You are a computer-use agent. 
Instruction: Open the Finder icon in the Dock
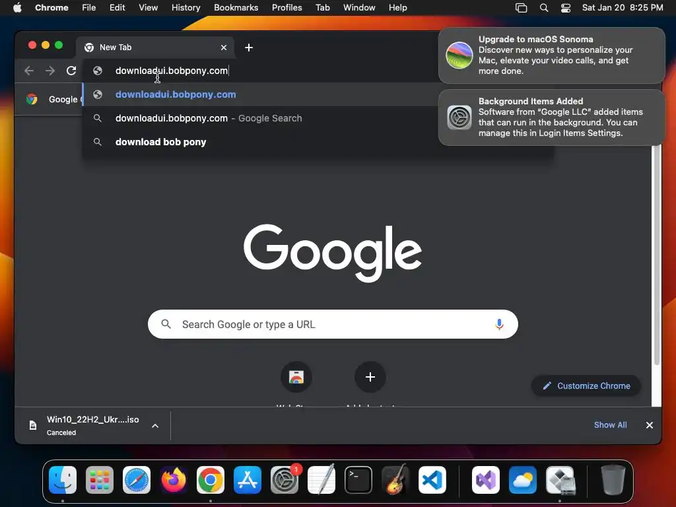tap(63, 480)
